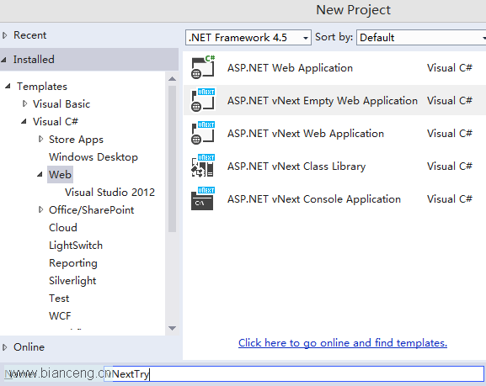Open the Sort by Default dropdown
Screen dimensions: 486x386
pos(421,38)
